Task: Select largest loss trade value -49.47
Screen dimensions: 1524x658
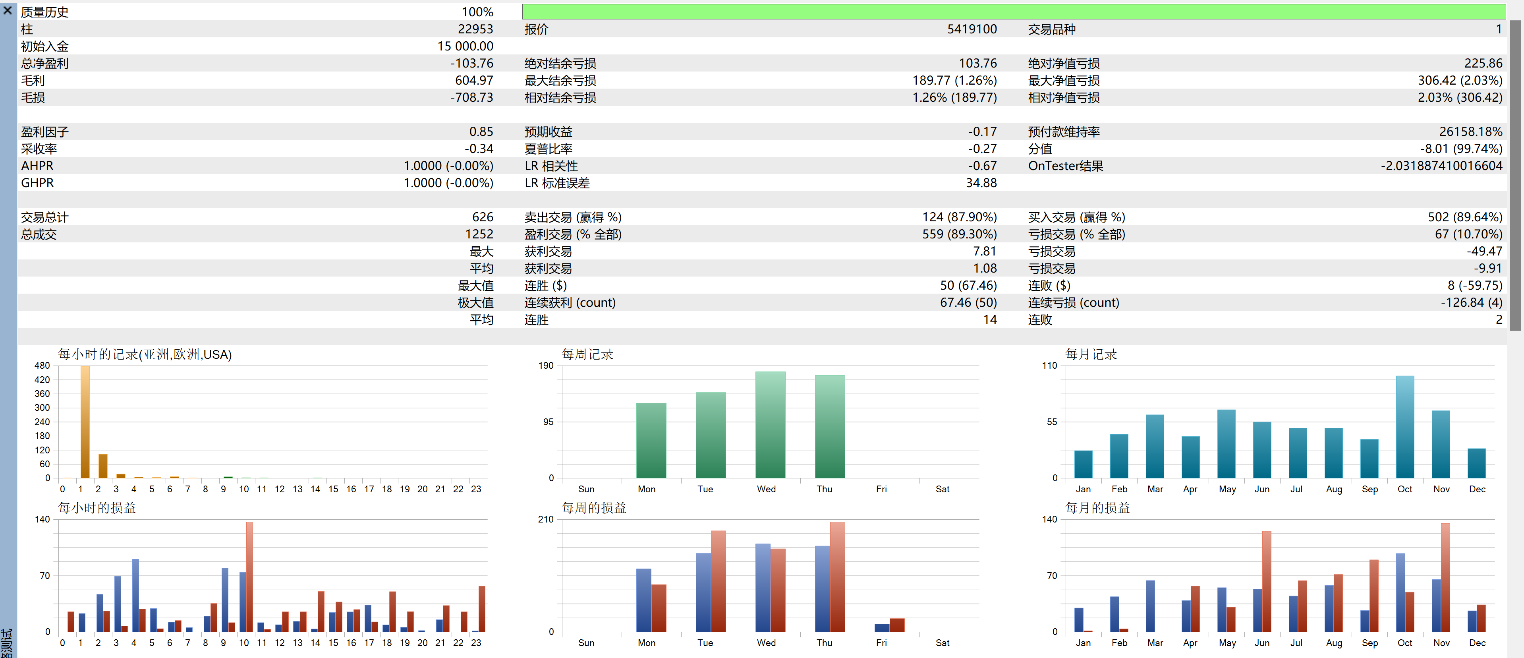Action: click(x=1484, y=252)
